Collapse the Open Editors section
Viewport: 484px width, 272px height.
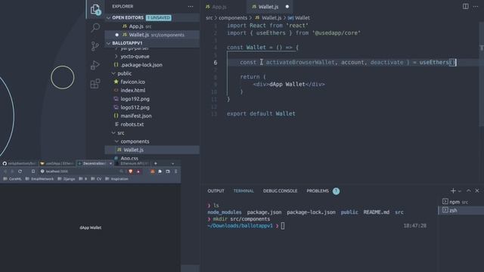point(109,18)
